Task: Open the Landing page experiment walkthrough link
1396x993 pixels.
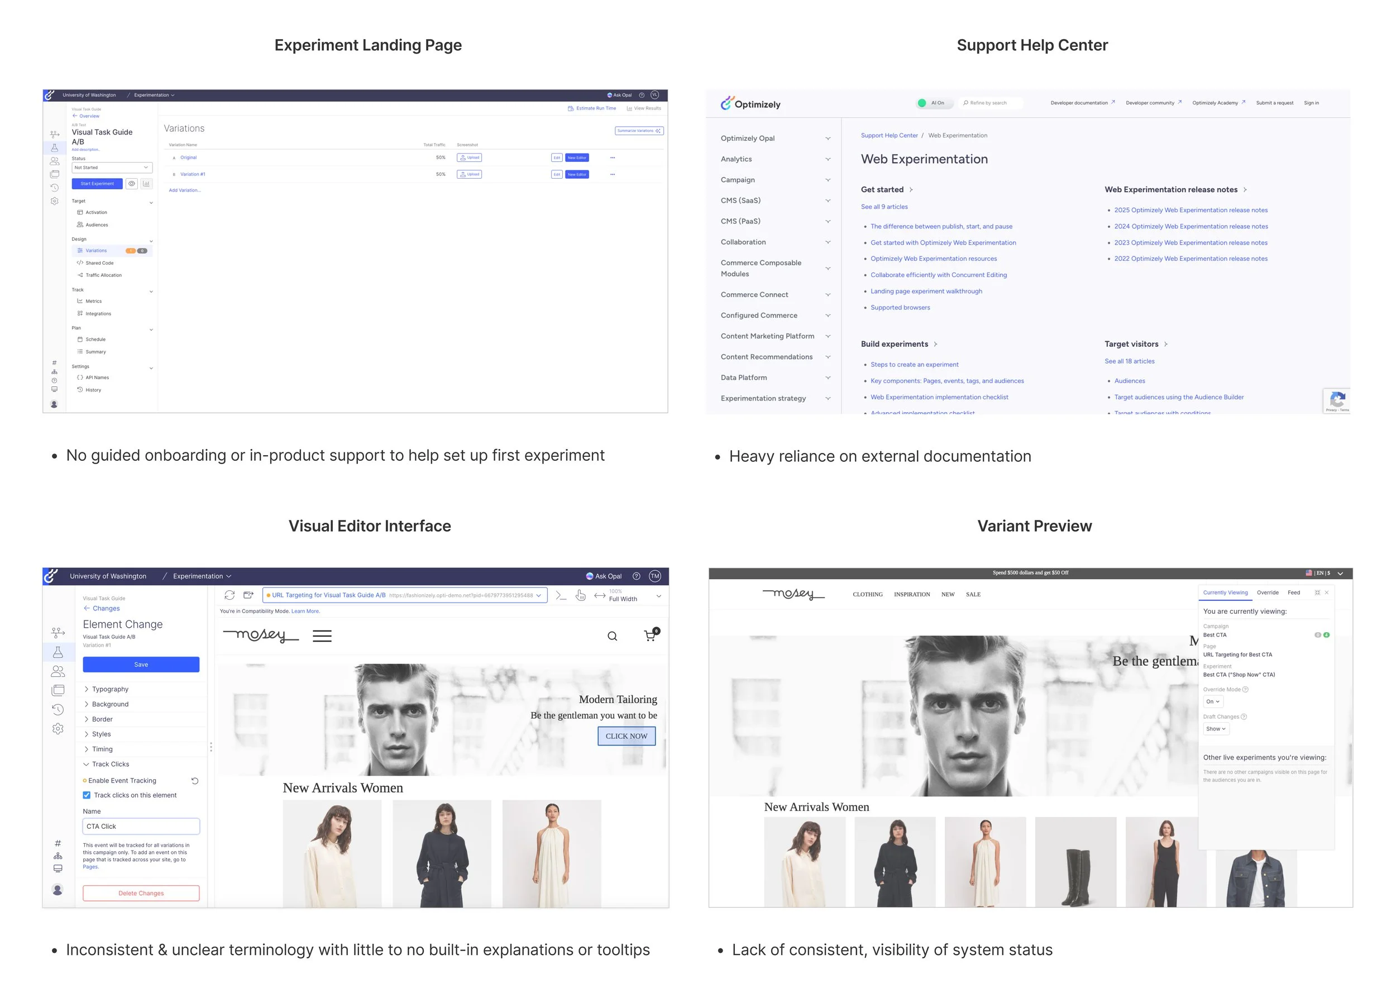Action: click(926, 291)
